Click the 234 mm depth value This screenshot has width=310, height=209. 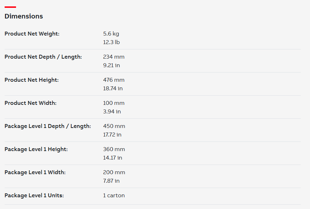[114, 57]
